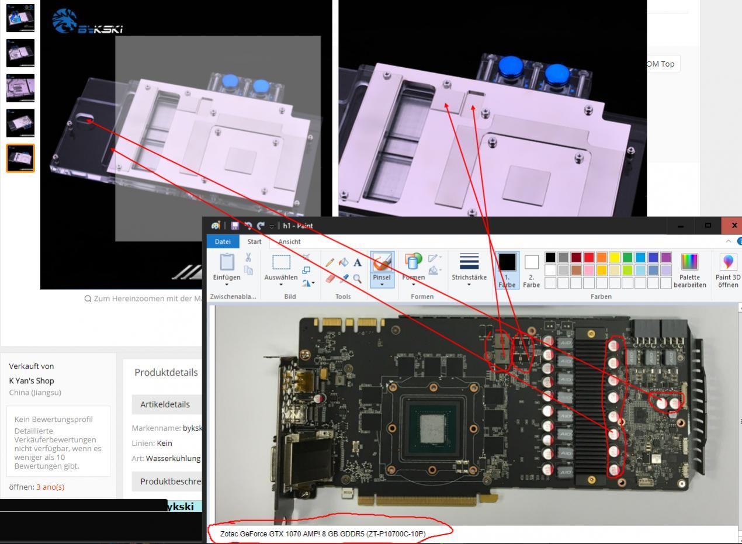The width and height of the screenshot is (742, 544).
Task: Click the Paint 3D öffnen icon
Action: coord(728,262)
